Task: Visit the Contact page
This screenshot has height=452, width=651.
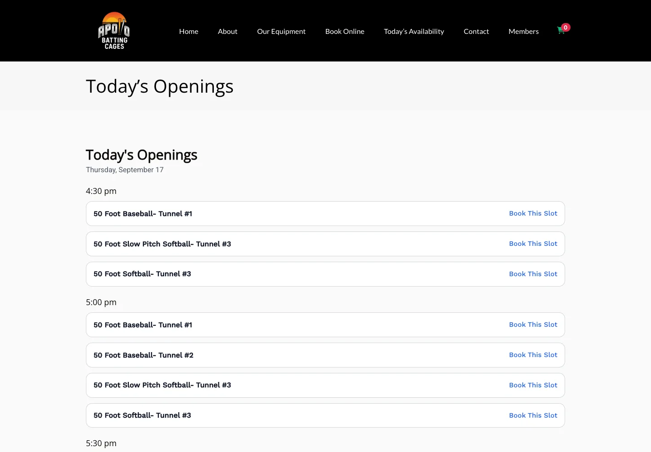Action: 476,31
